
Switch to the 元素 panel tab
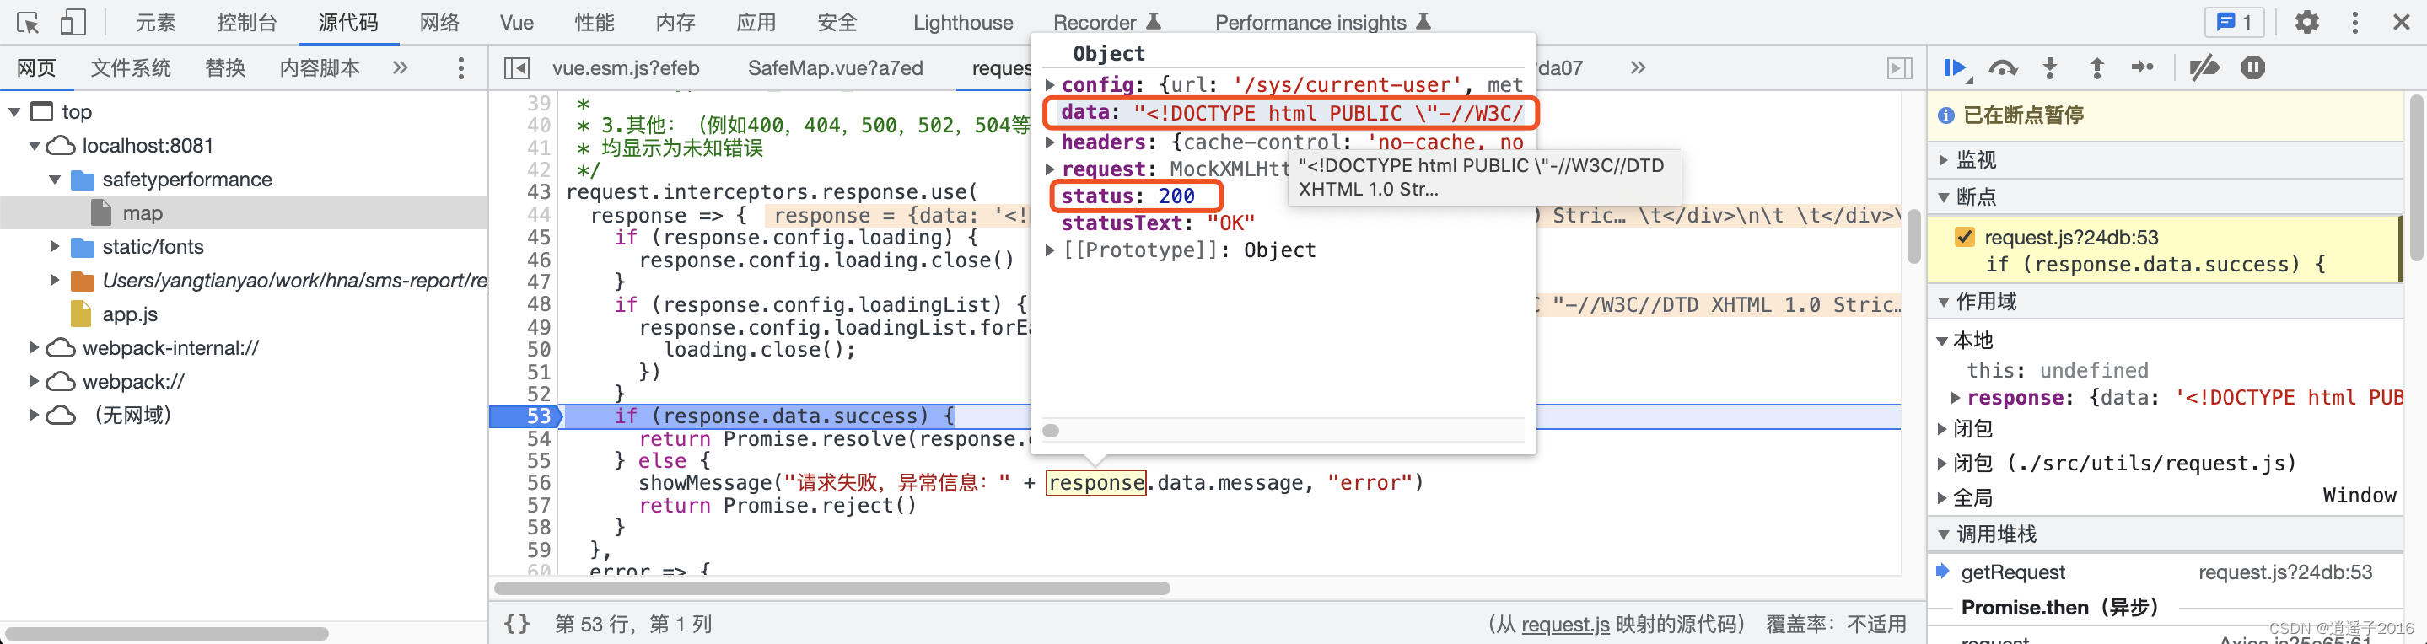[x=155, y=22]
